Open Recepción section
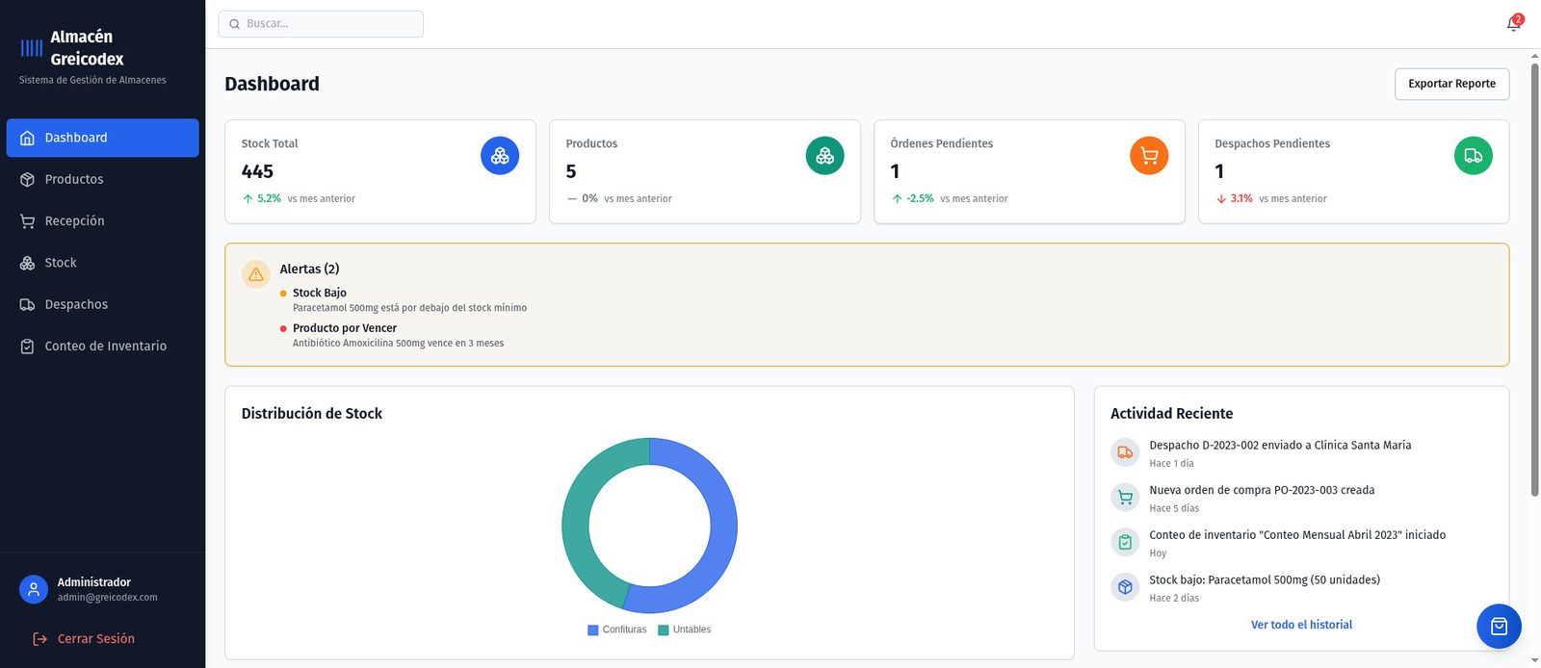 coord(102,221)
